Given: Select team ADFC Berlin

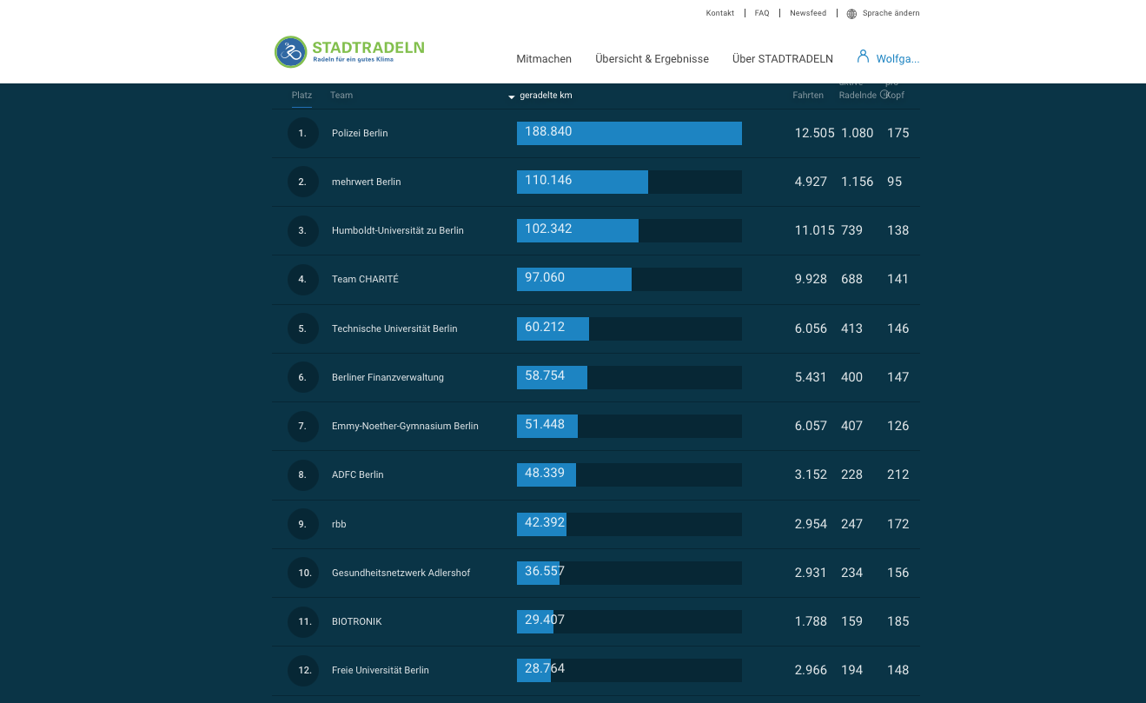Looking at the screenshot, I should coord(357,474).
